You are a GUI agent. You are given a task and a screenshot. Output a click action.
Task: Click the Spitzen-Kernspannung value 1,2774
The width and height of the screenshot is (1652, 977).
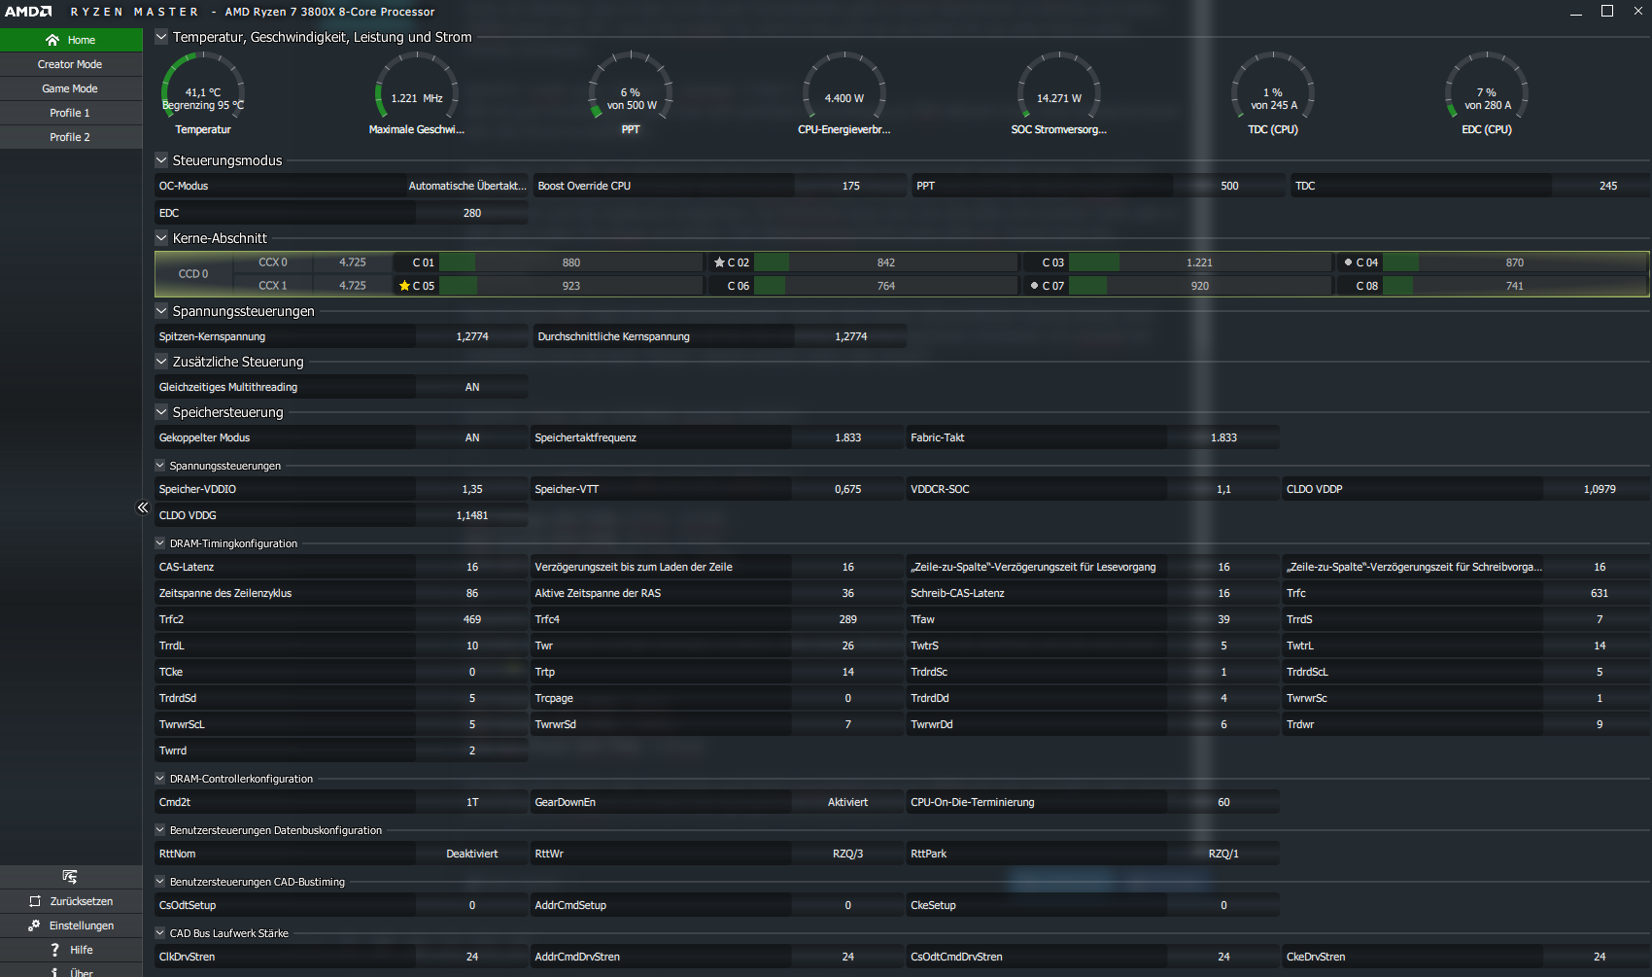point(472,336)
